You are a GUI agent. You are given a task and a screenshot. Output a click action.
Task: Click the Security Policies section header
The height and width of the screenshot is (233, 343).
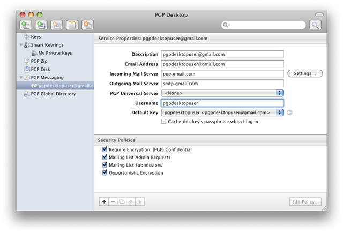point(116,140)
